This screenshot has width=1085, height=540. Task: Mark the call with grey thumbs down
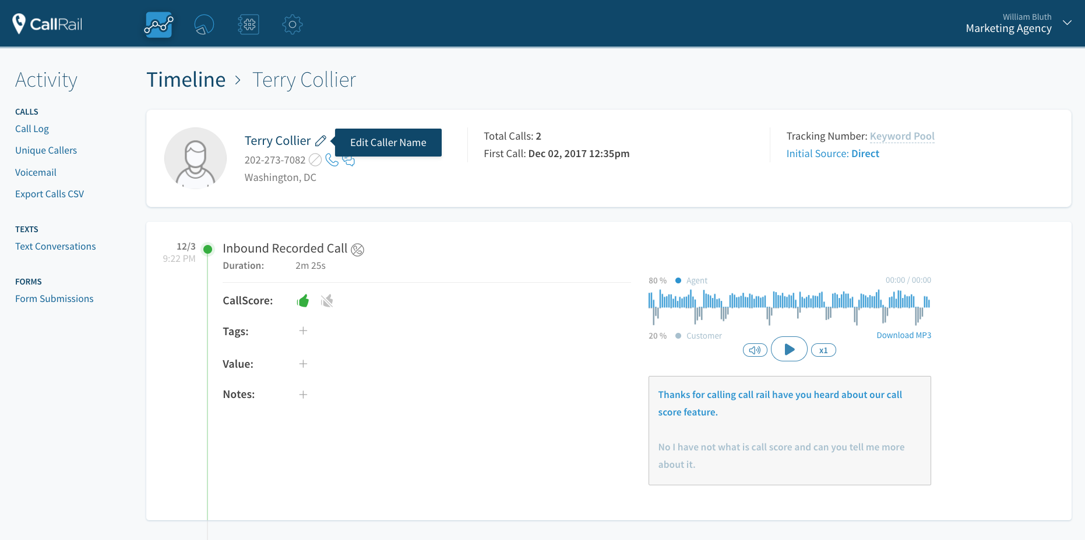pos(327,301)
